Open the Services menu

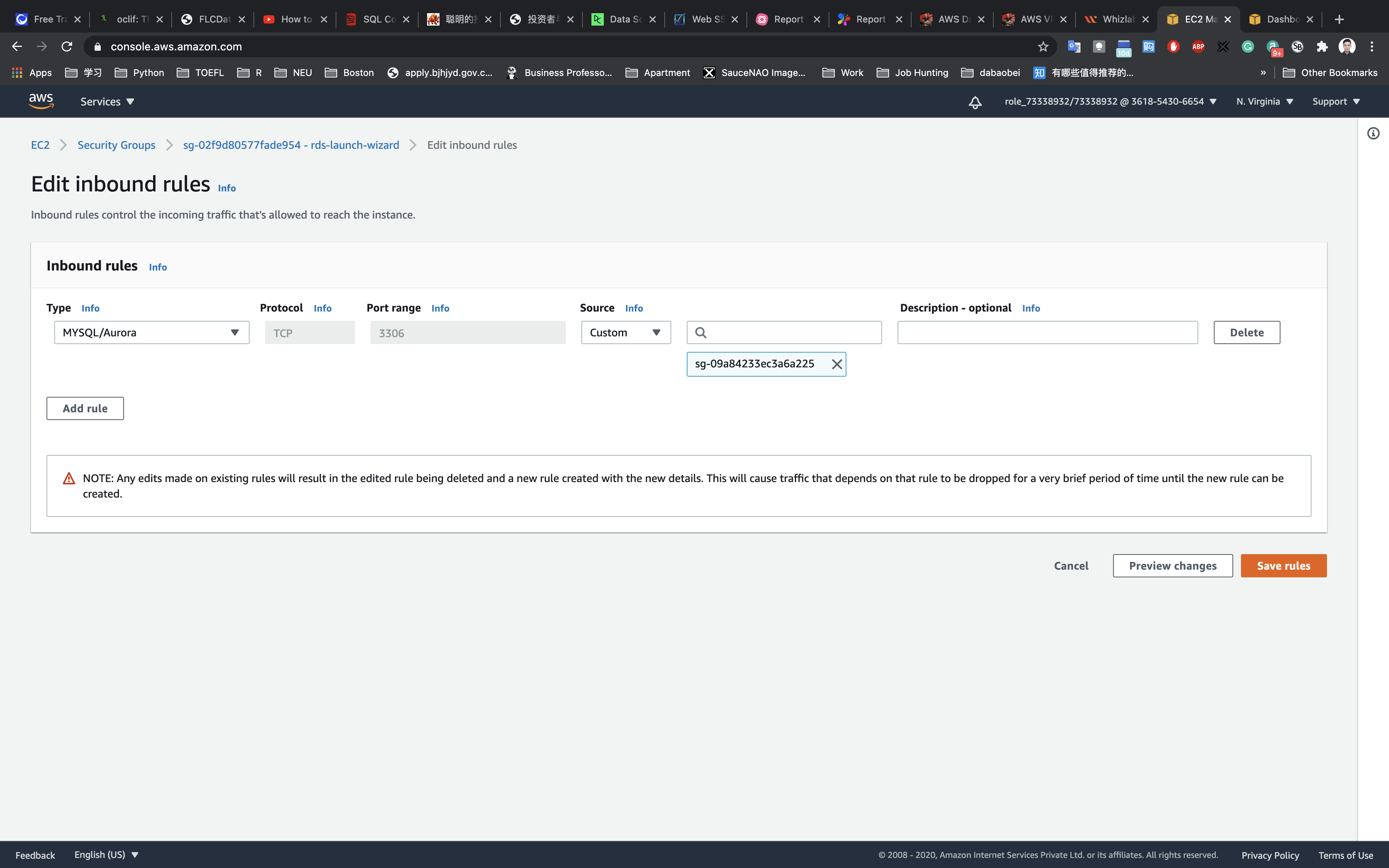click(x=107, y=102)
